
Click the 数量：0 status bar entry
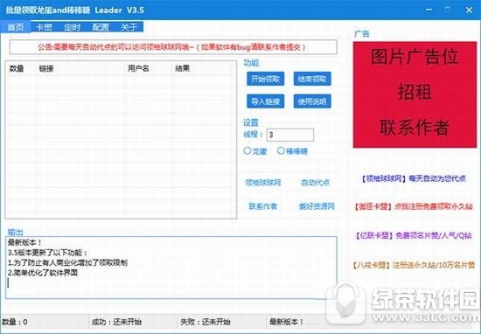[x=15, y=322]
